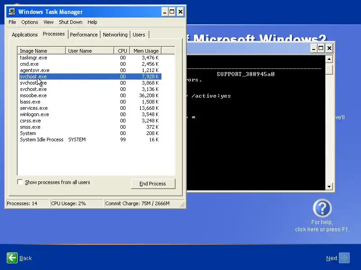
Task: Switch to the Networking tab
Action: click(x=115, y=35)
